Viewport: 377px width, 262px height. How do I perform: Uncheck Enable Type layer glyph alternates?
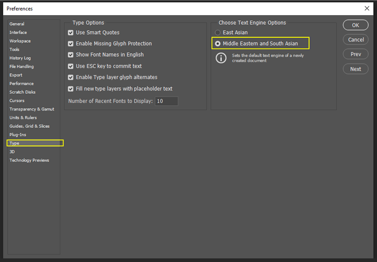pyautogui.click(x=71, y=77)
